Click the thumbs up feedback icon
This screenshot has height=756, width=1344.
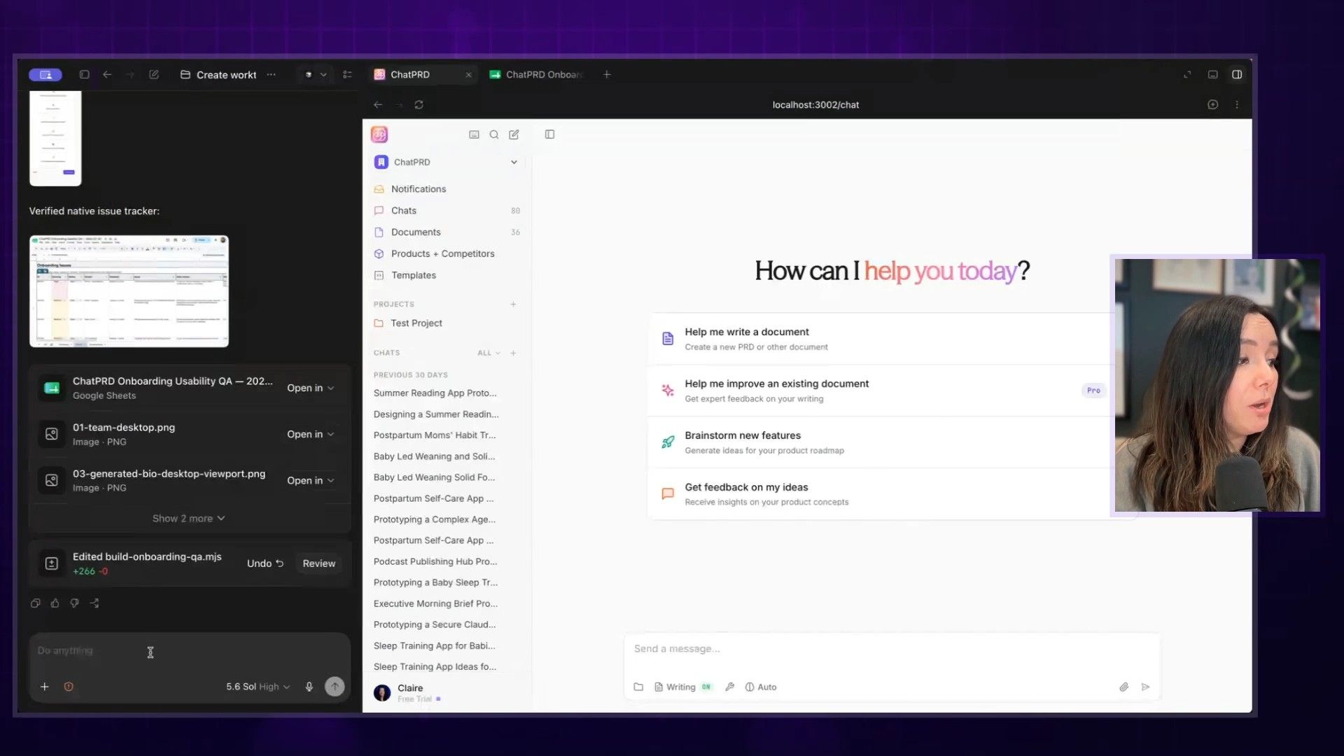[x=55, y=603]
